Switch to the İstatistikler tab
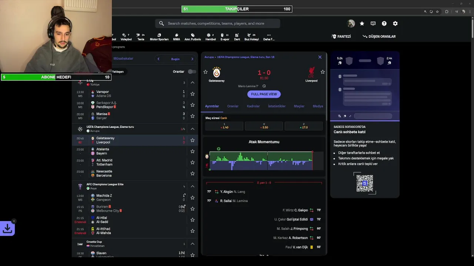Screen dimensions: 474x266 [x=277, y=106]
